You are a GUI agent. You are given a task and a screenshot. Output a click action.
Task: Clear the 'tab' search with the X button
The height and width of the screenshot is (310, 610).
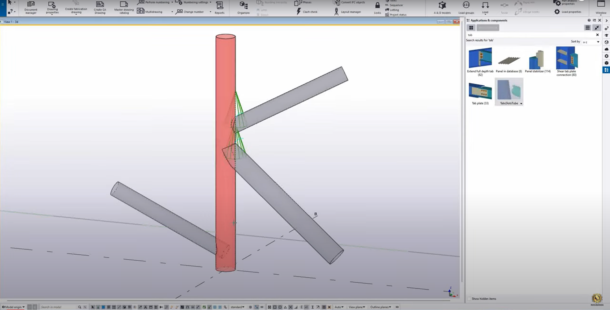(x=598, y=35)
